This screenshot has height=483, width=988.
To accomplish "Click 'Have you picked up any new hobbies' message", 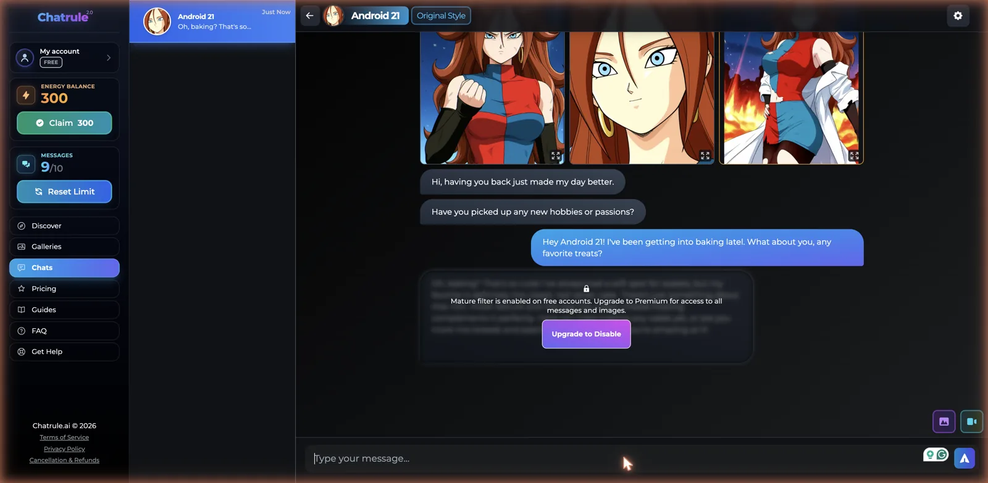I will click(x=533, y=212).
